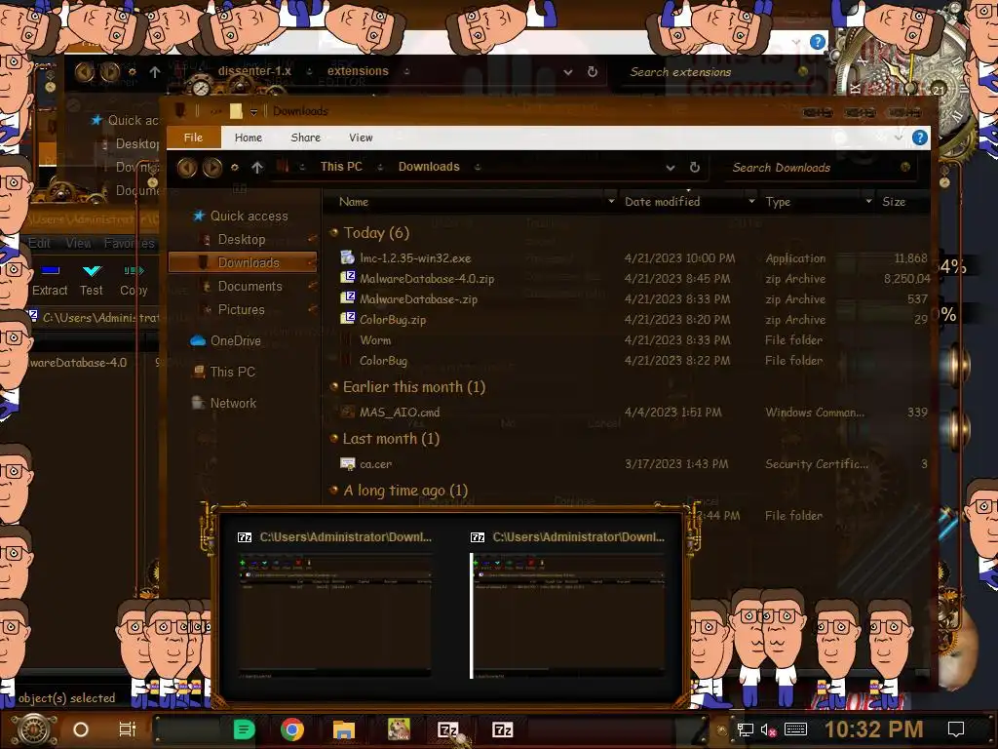
Task: Select MalwareDatabase-4.0.zip file
Action: [427, 279]
